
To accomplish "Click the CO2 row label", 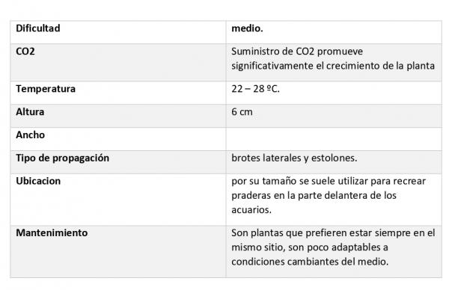I will 25,52.
